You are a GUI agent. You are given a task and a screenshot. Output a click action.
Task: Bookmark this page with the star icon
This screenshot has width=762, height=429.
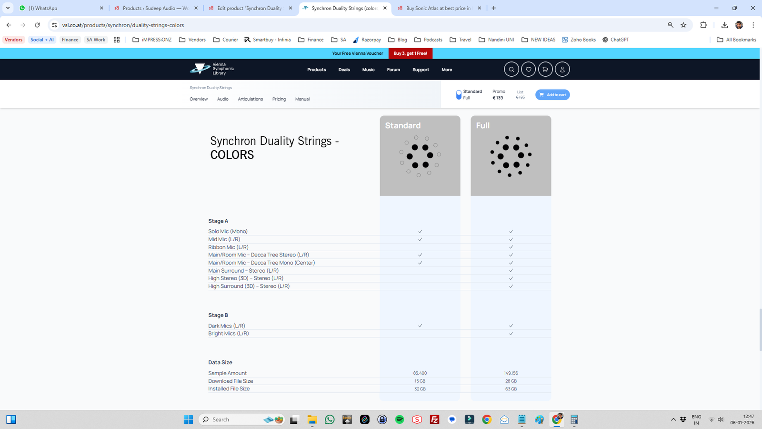click(683, 25)
